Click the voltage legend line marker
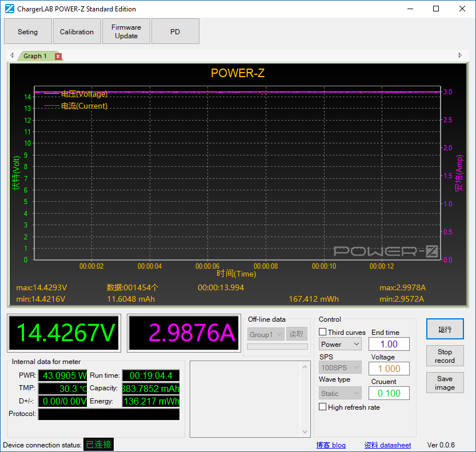Viewport: 476px width, 452px height. point(51,94)
